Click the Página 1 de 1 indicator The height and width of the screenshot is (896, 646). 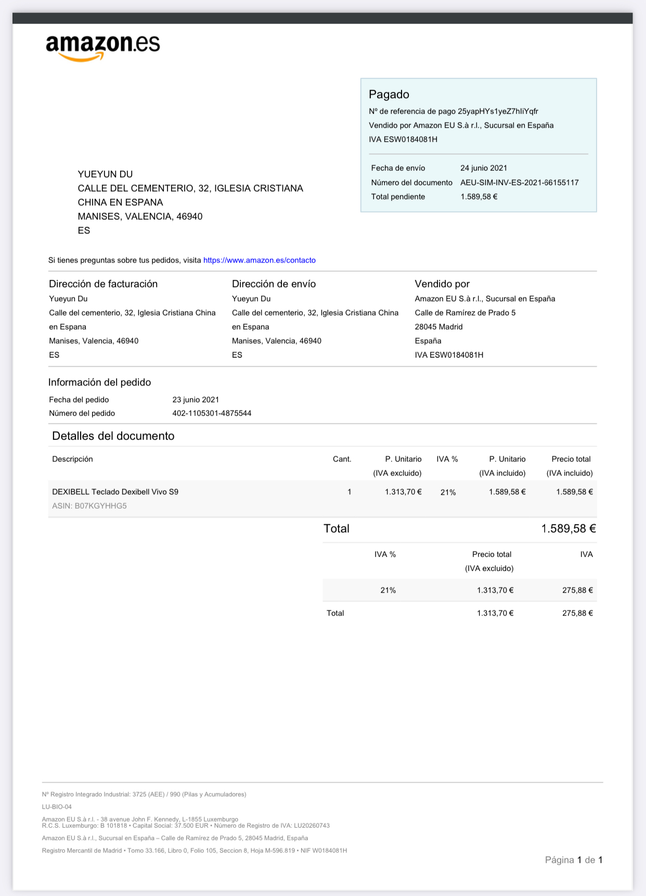tap(573, 860)
